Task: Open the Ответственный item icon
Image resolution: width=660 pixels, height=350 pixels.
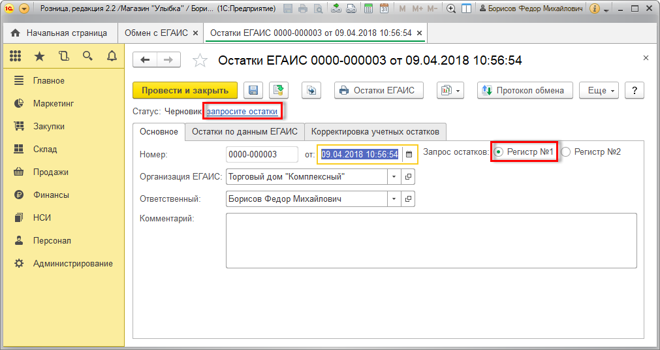Action: pyautogui.click(x=408, y=199)
